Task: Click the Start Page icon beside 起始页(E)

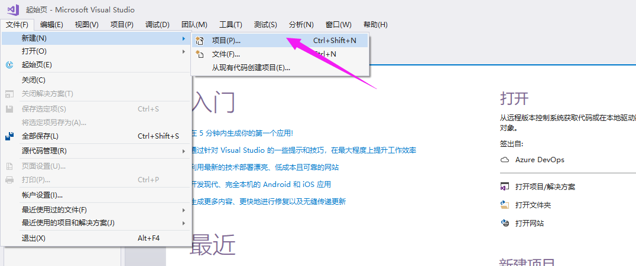Action: (x=9, y=65)
